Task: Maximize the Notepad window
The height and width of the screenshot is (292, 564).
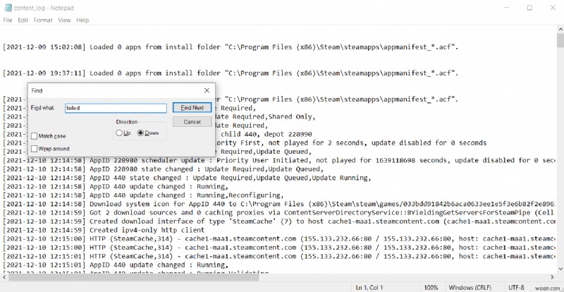Action: (x=529, y=8)
